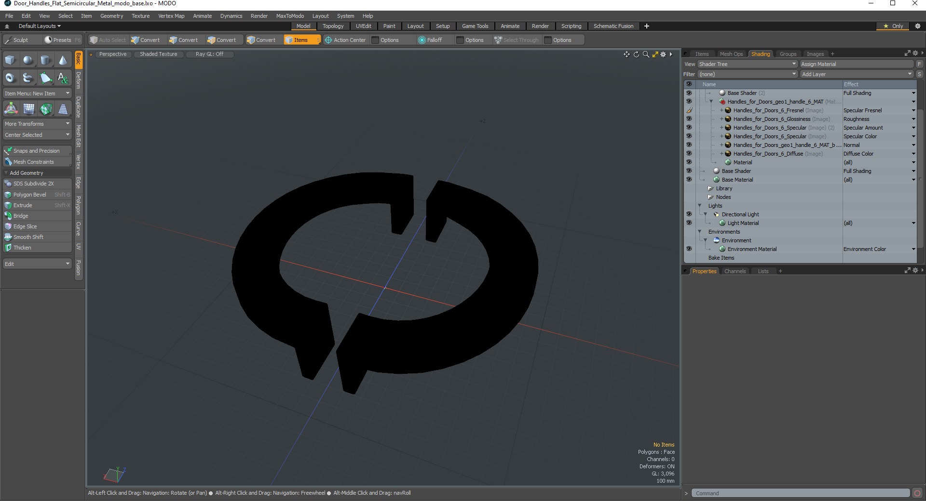926x501 pixels.
Task: Open the More Transforms dropdown
Action: [x=37, y=124]
